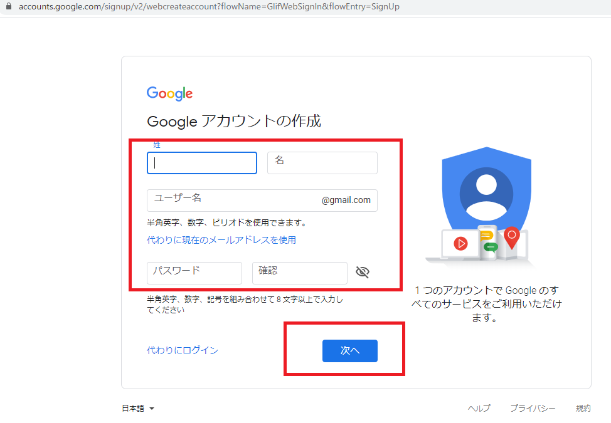Click the lock icon in address bar
Screen dimensions: 611x423
[x=9, y=6]
